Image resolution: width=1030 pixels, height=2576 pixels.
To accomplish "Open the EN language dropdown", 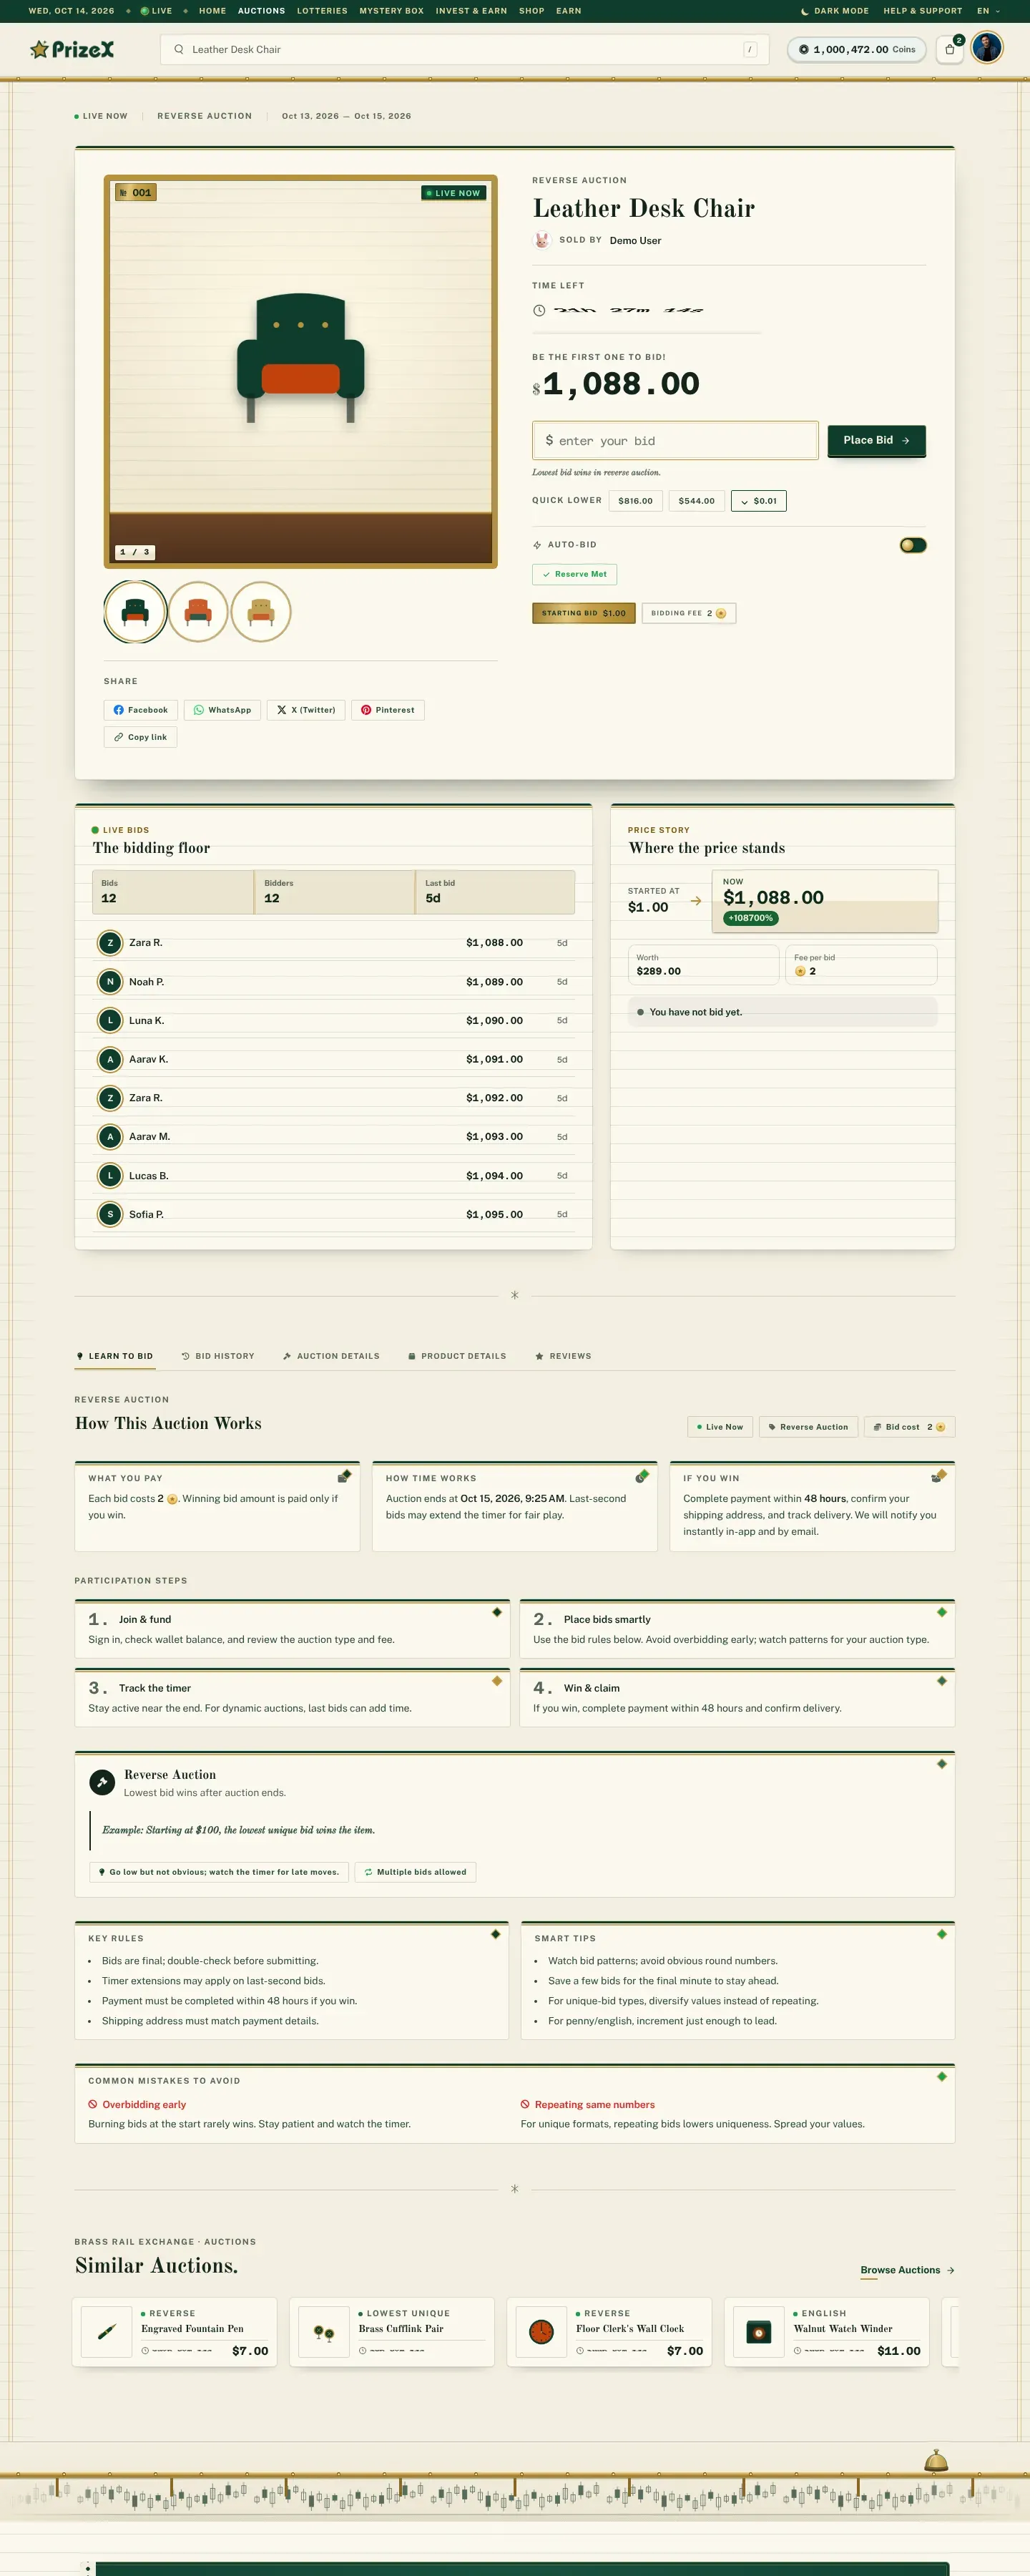I will point(988,11).
